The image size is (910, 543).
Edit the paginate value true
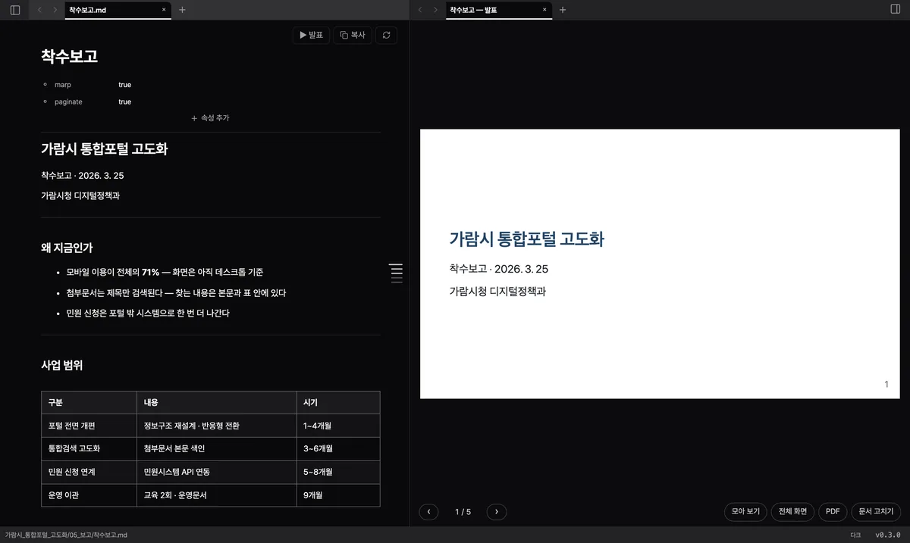point(124,101)
